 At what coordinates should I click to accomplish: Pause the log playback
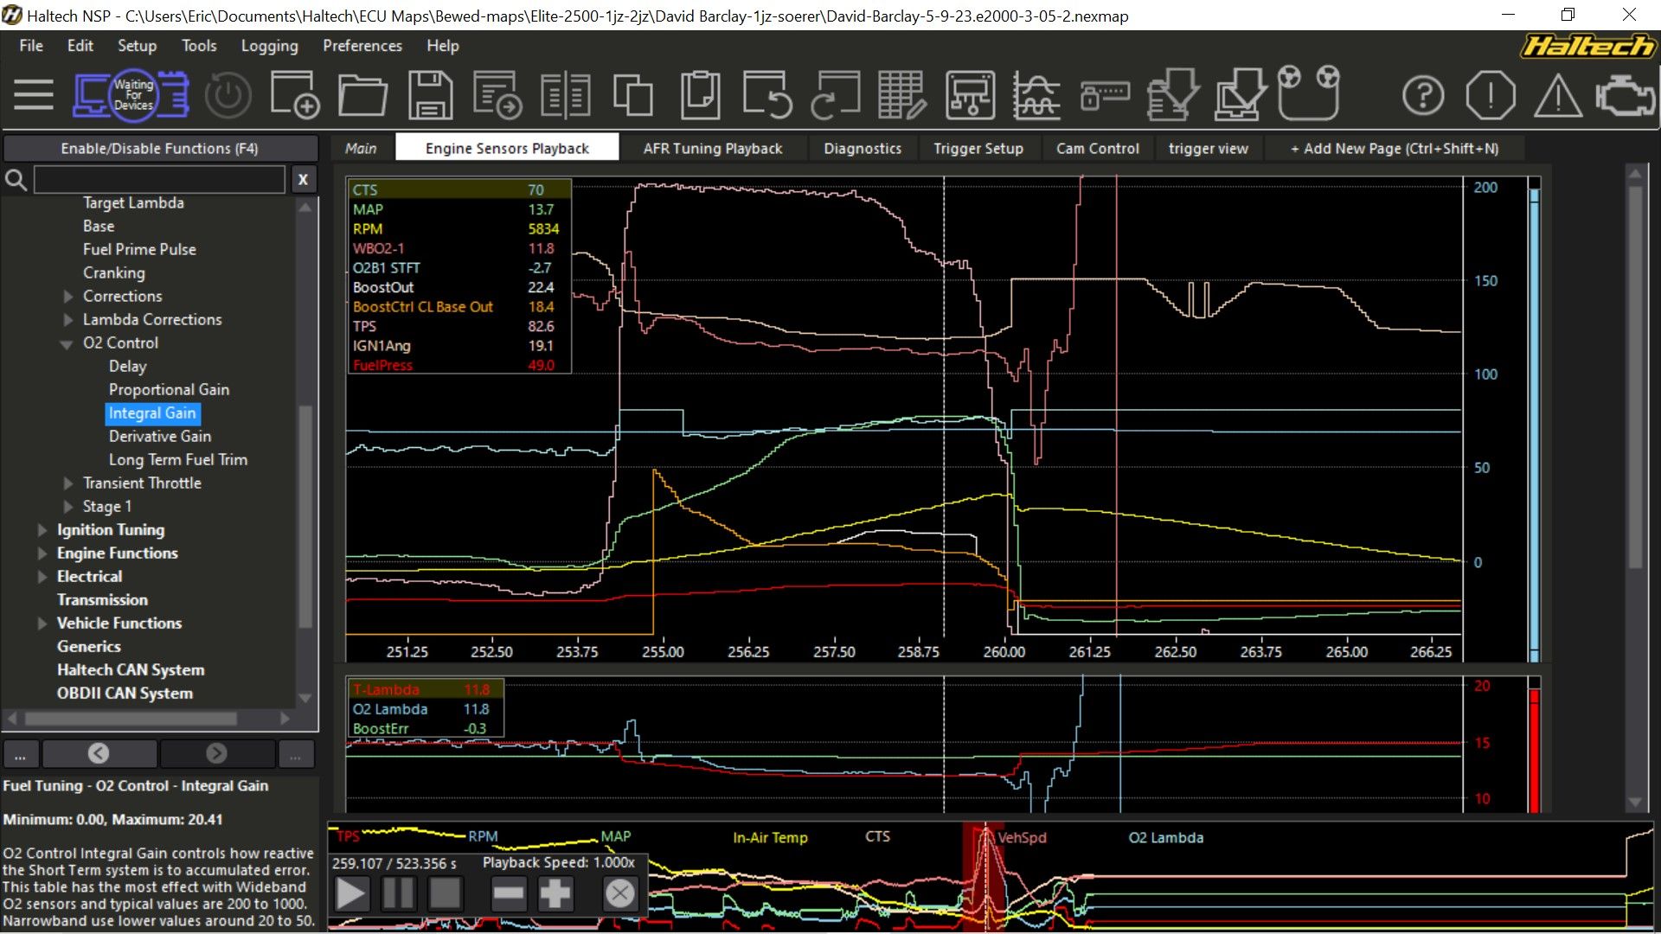coord(398,893)
